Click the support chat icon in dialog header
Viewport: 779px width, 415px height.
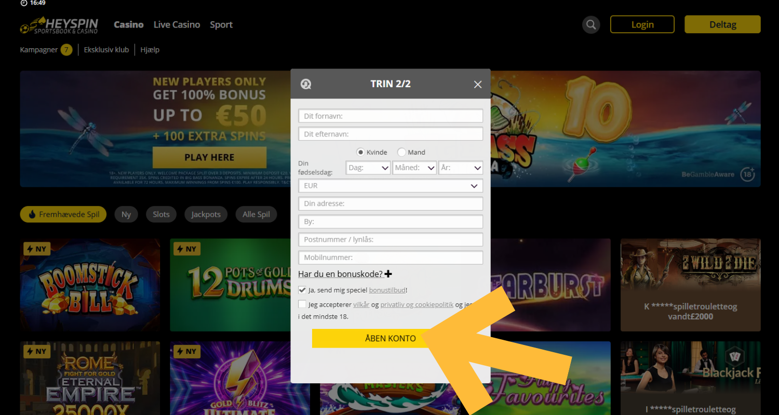pyautogui.click(x=306, y=84)
